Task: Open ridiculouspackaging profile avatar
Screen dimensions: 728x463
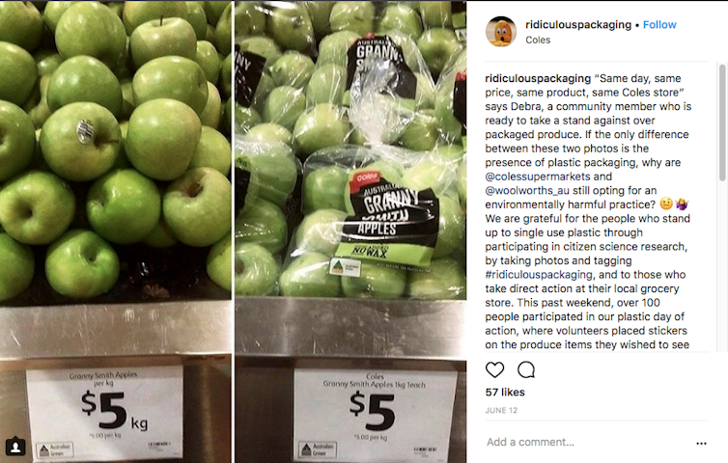Action: click(x=501, y=32)
